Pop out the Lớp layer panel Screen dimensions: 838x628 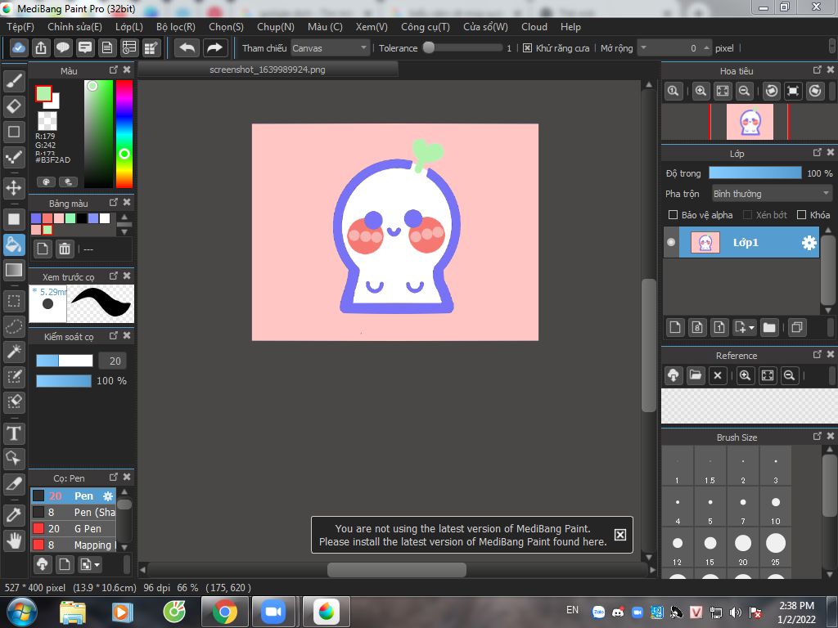(x=817, y=153)
